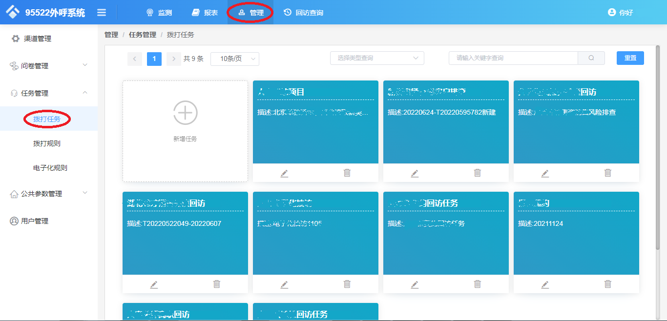Click the 请输入关键字查询 search field
The width and height of the screenshot is (667, 321).
(513, 58)
